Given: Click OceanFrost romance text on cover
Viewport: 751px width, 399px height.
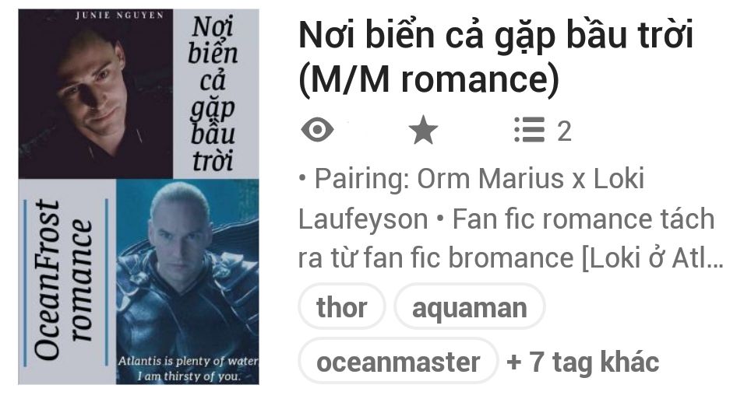Looking at the screenshot, I should click(62, 280).
